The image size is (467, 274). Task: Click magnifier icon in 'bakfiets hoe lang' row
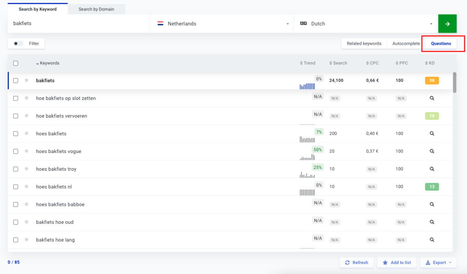(432, 240)
